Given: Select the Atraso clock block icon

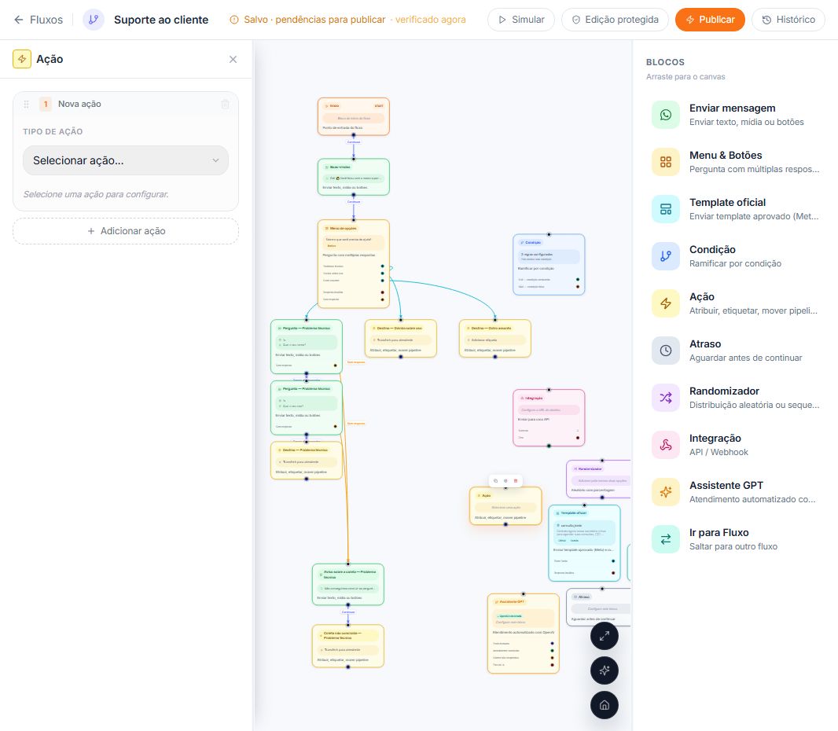Looking at the screenshot, I should click(x=665, y=351).
